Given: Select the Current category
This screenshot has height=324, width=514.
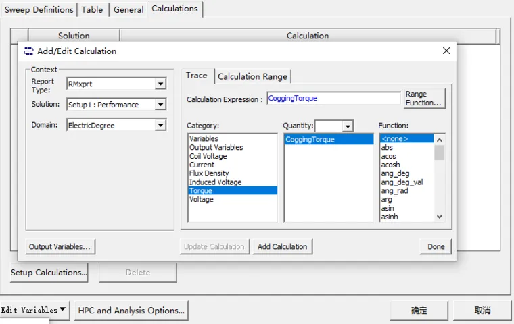Looking at the screenshot, I should [x=233, y=165].
